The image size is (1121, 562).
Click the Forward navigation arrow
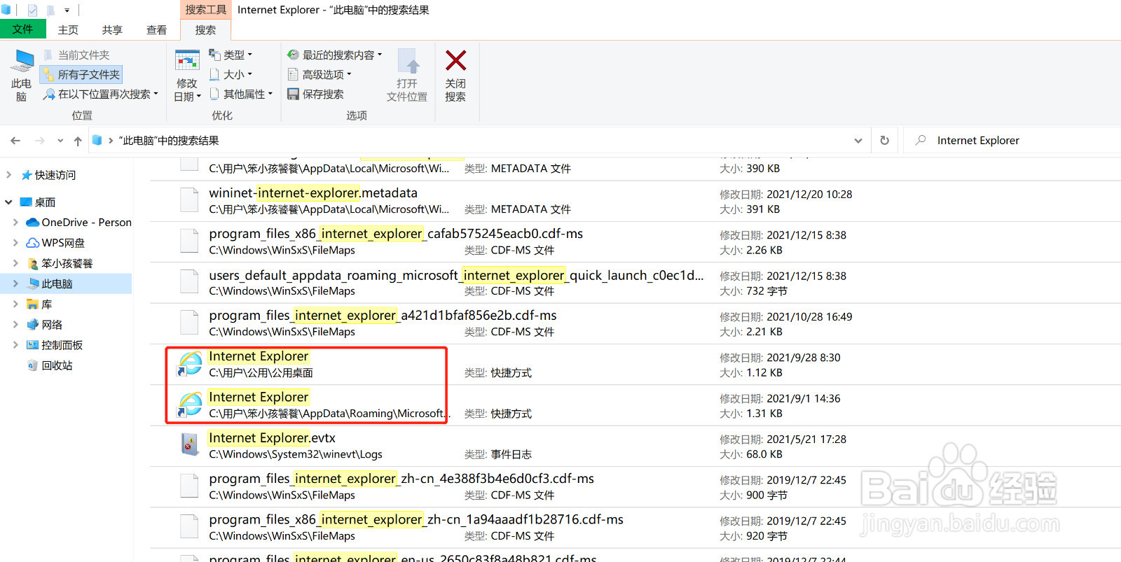pos(40,141)
